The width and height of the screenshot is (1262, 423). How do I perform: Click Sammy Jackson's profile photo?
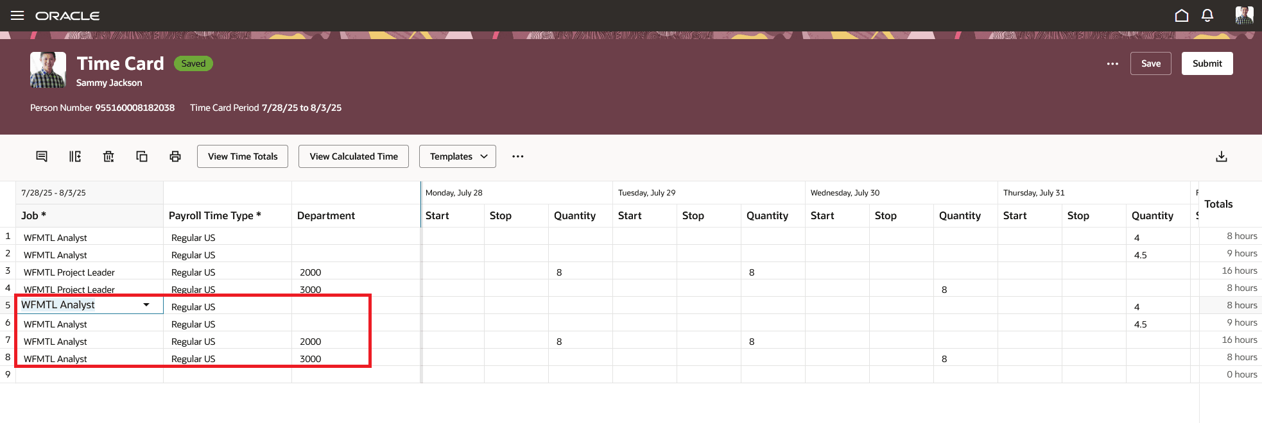[x=48, y=70]
